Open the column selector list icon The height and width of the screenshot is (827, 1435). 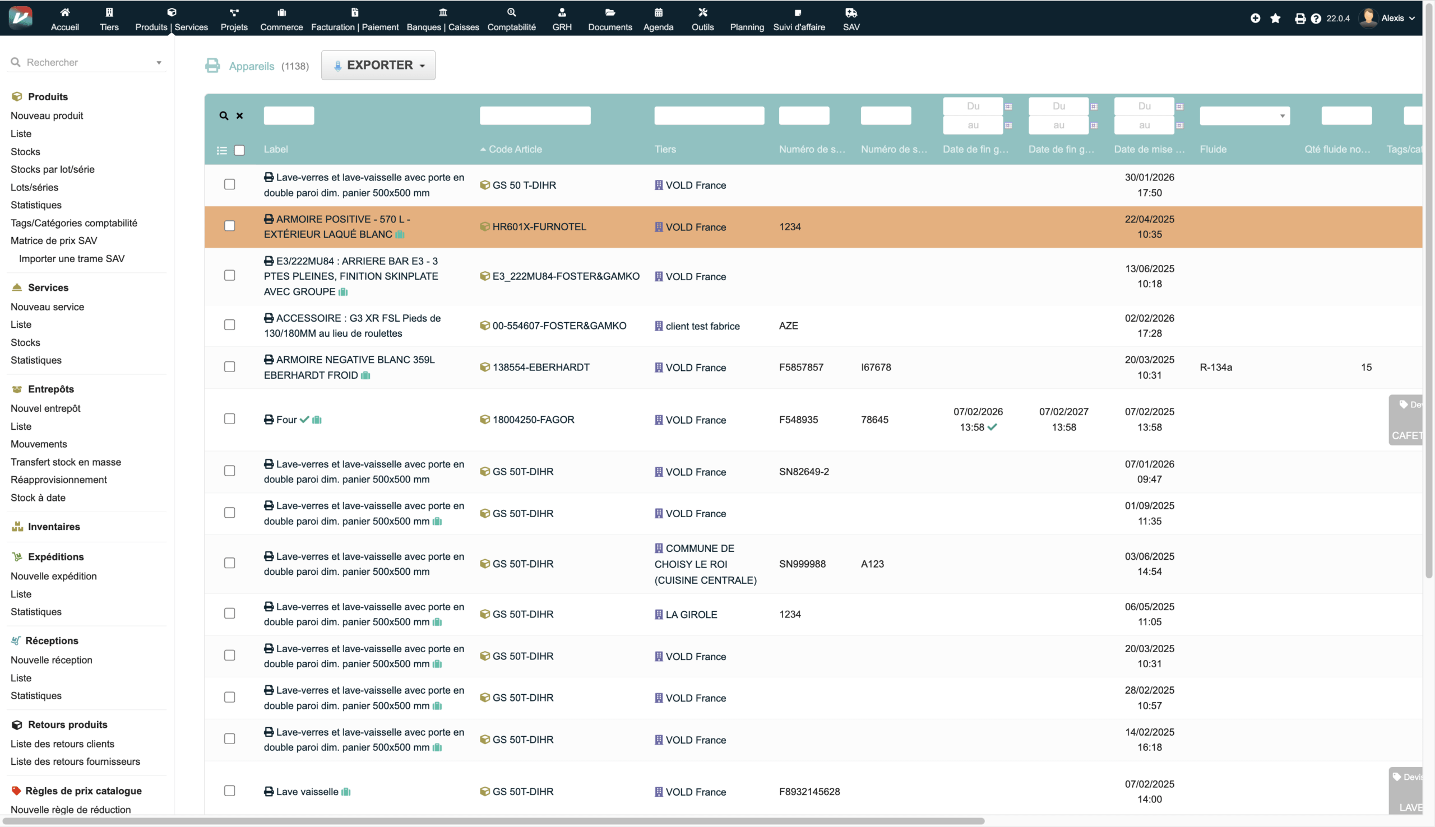[221, 151]
